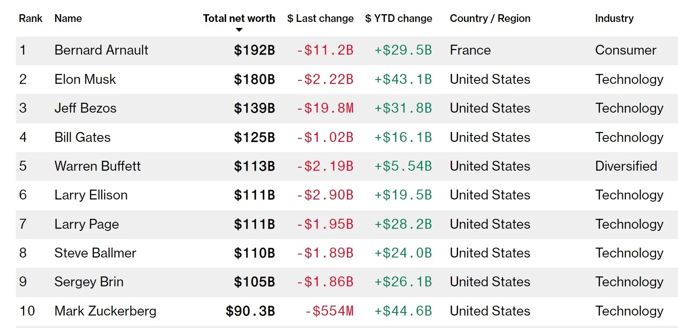Open Bill Gates's profile
Screen dimensions: 678x328
click(x=83, y=138)
